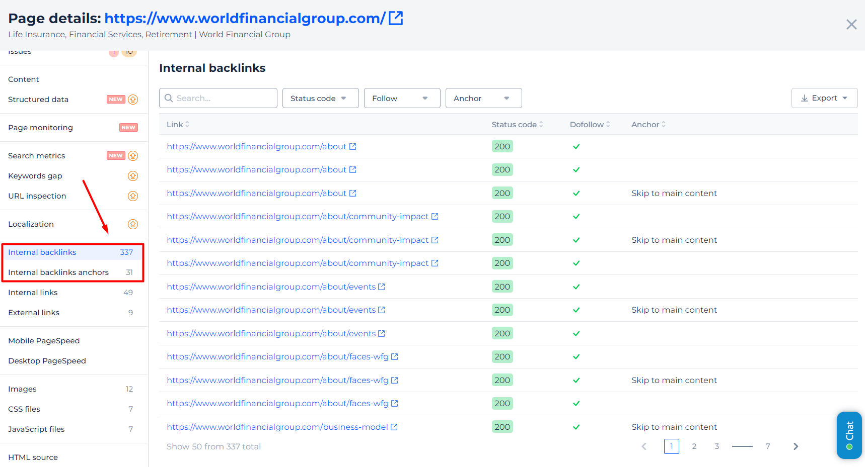
Task: Click upgrade icon next to Localization
Action: tap(133, 224)
